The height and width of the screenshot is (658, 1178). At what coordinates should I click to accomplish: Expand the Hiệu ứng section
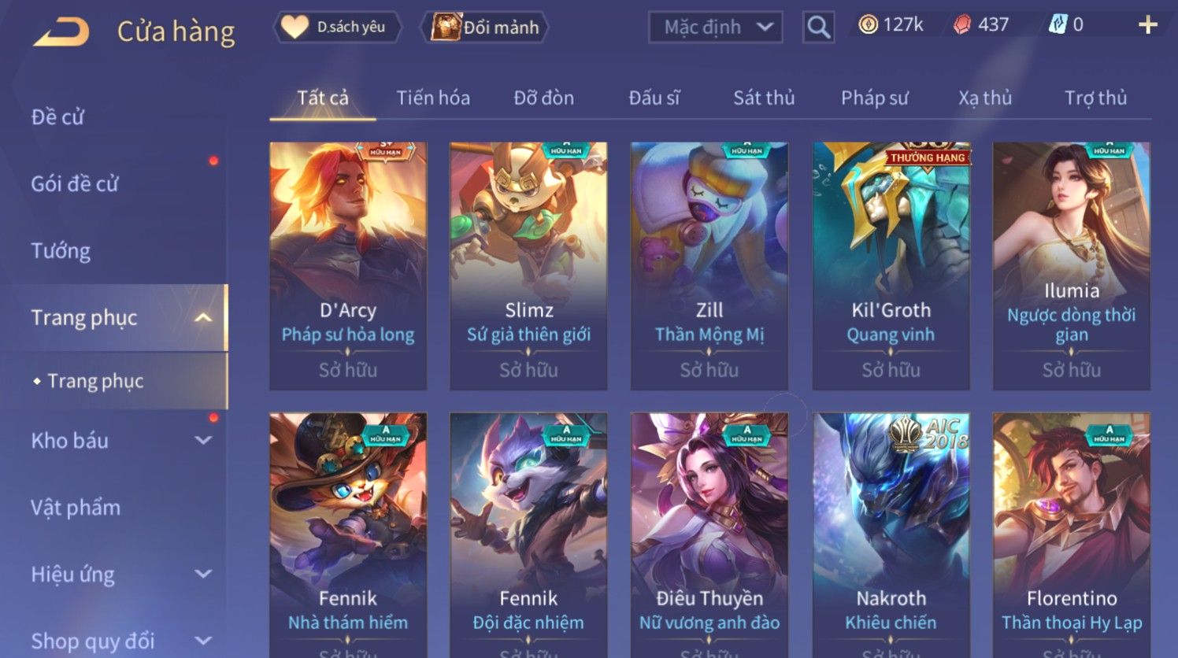(x=202, y=574)
